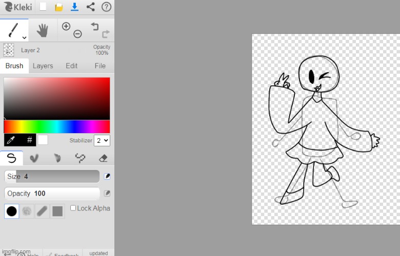Image resolution: width=400 pixels, height=256 pixels.
Task: Zoom out of the canvas
Action: (77, 34)
